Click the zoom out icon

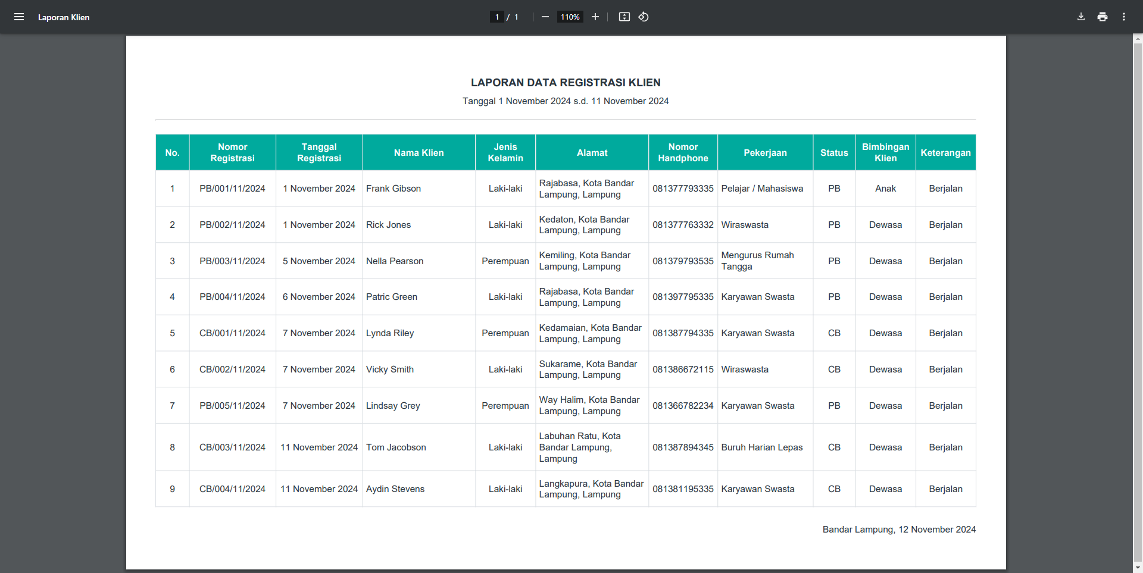545,17
